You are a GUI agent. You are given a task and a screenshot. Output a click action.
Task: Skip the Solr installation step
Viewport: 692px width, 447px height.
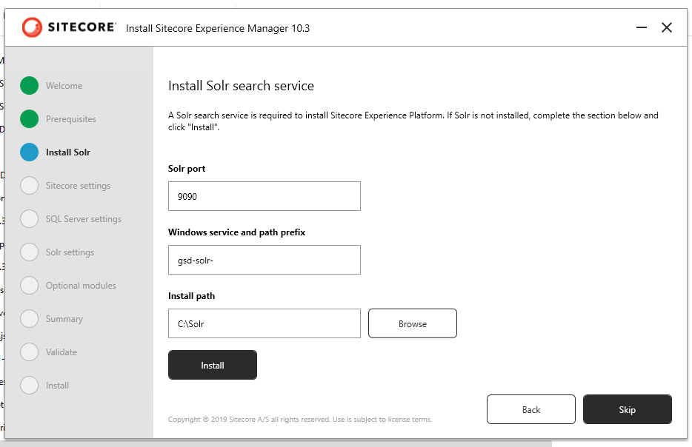pos(627,409)
